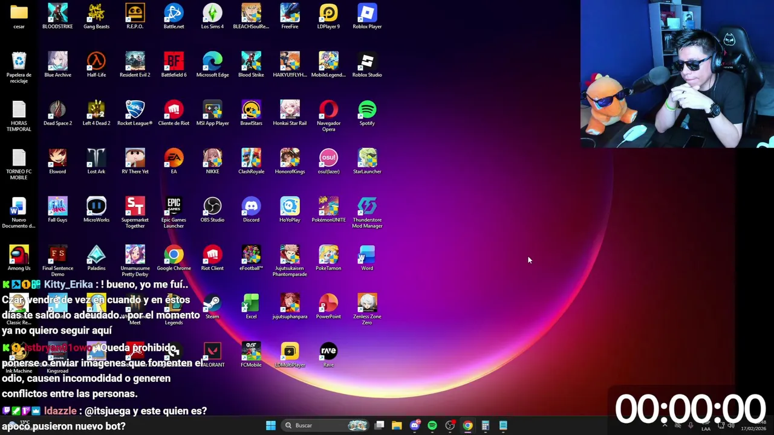Launch the Epic Games Launcher icon

[174, 213]
